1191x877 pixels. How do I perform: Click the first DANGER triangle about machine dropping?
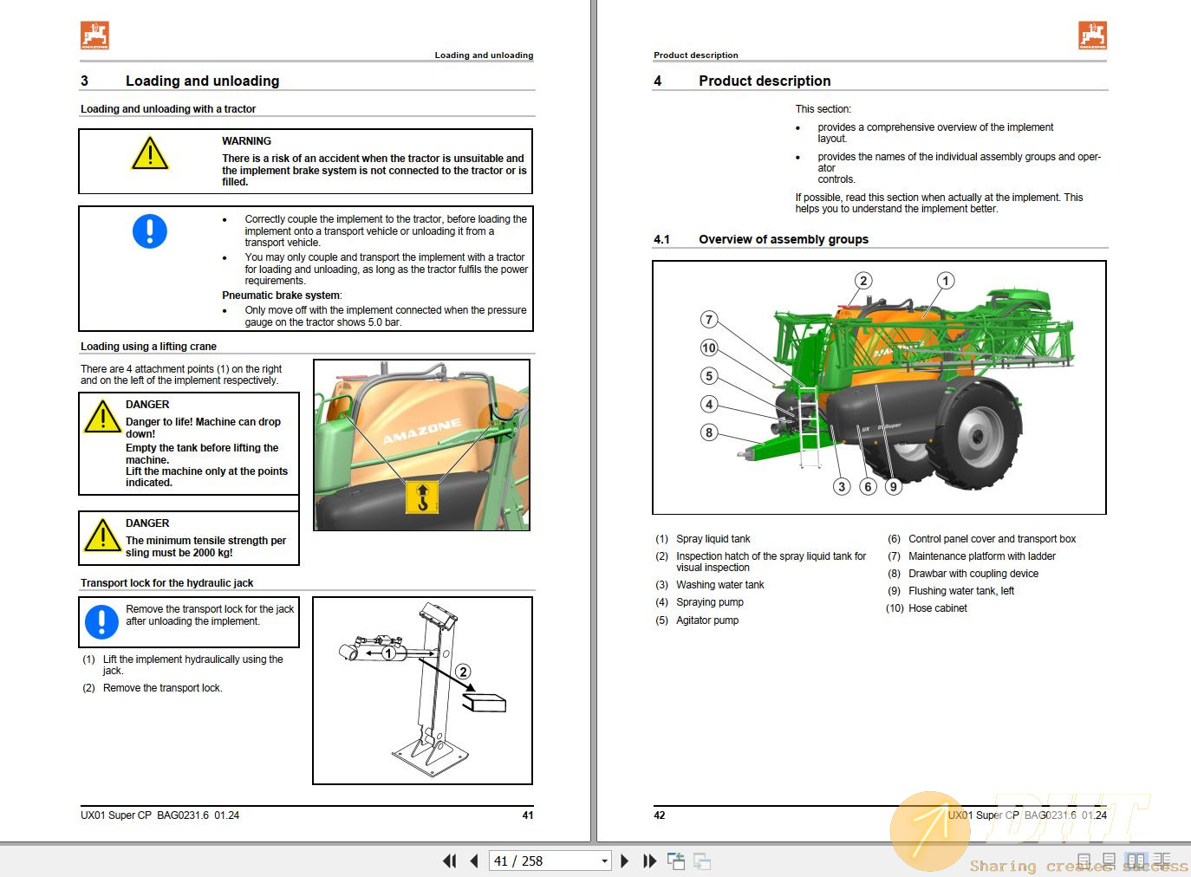tap(102, 416)
